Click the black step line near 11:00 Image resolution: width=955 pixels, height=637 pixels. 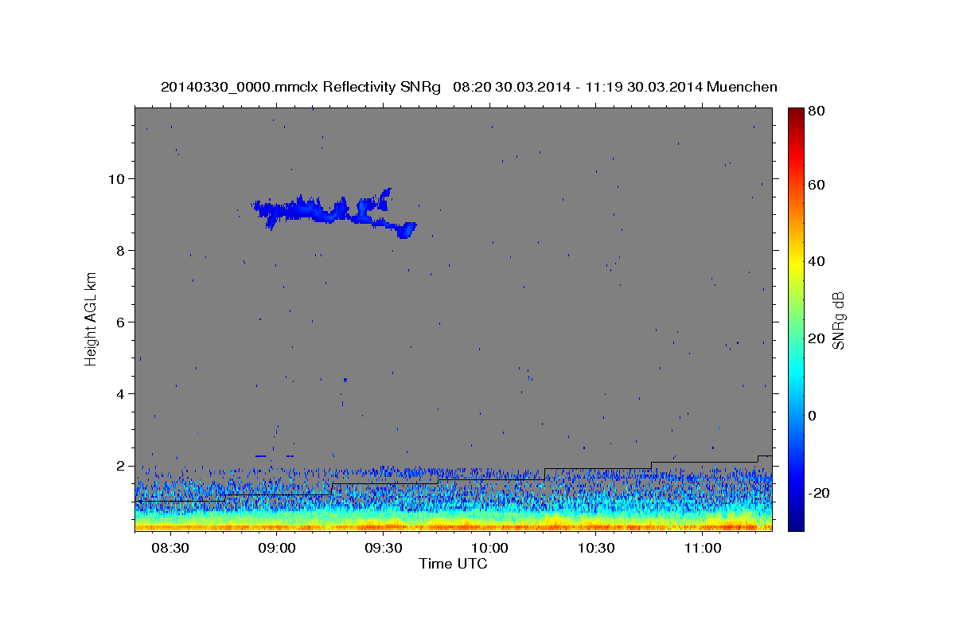pos(704,462)
